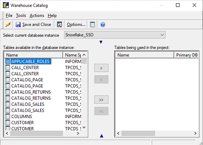Click the blue downward triangle expander
The width and height of the screenshot is (203, 145).
101,42
